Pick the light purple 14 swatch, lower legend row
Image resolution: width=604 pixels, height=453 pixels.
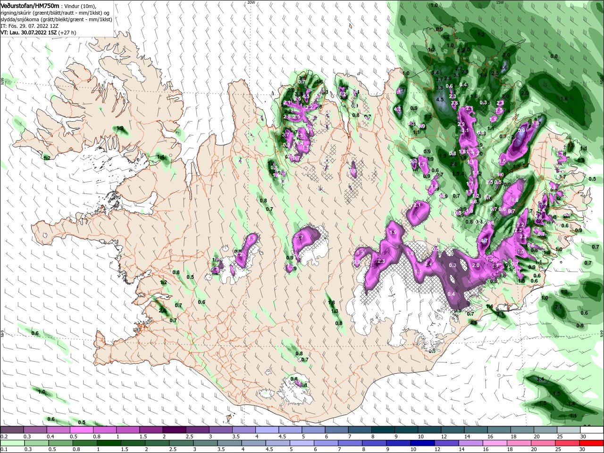pos(470,443)
